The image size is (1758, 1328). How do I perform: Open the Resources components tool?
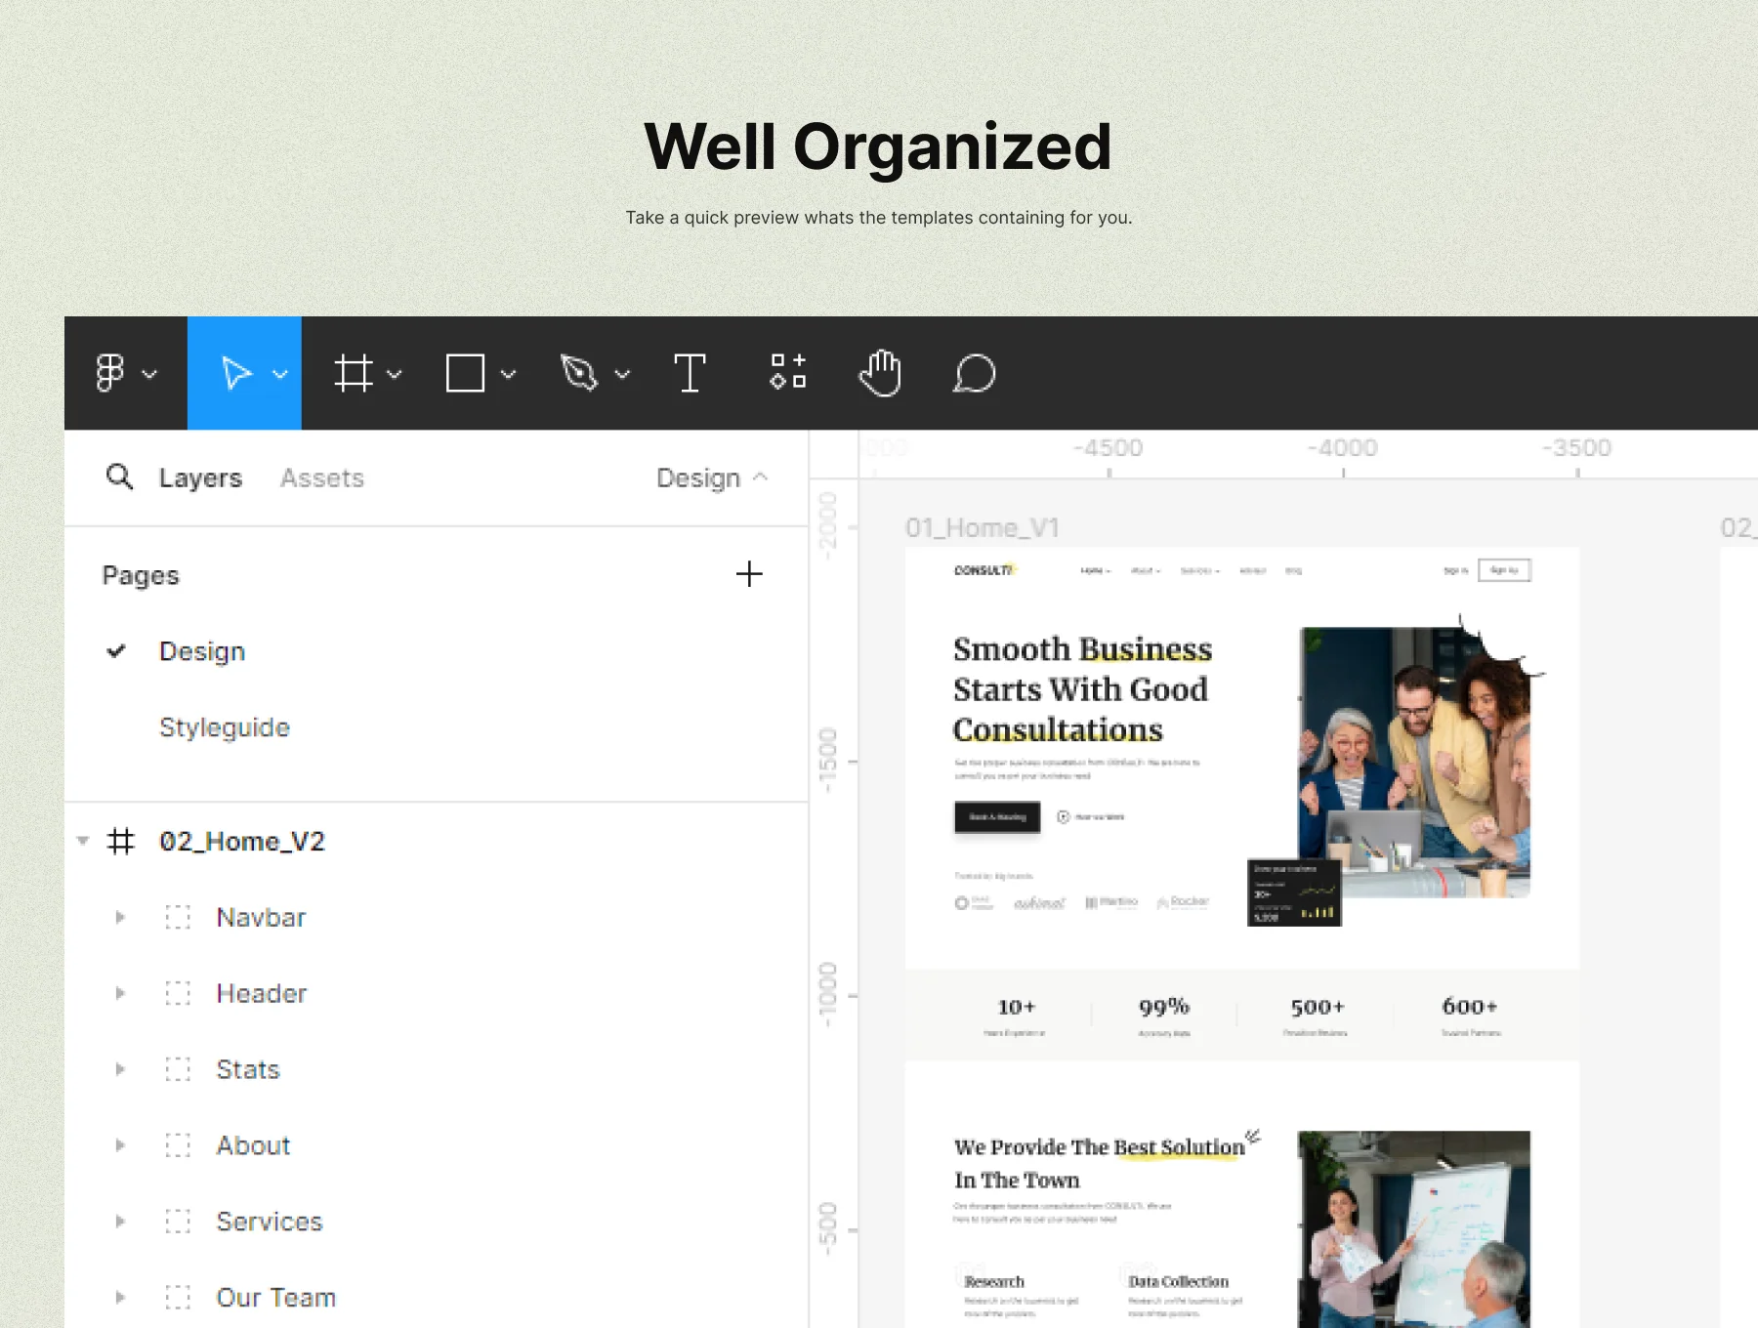788,372
